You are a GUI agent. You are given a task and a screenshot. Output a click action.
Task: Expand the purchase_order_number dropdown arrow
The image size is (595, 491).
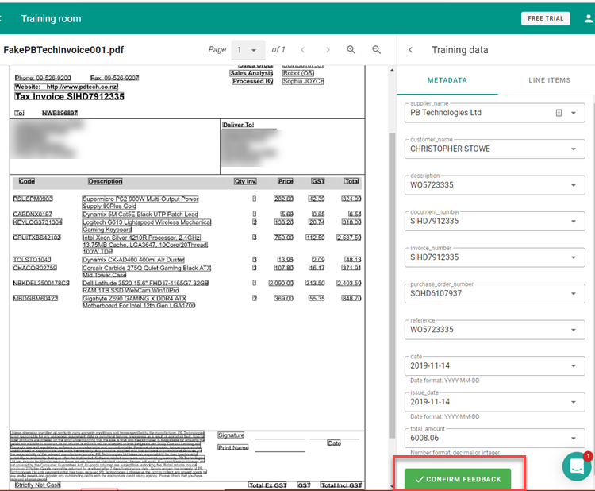574,293
